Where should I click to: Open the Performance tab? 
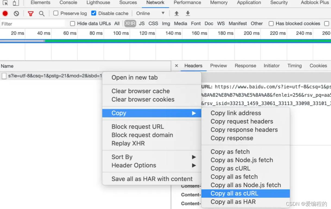point(187,3)
